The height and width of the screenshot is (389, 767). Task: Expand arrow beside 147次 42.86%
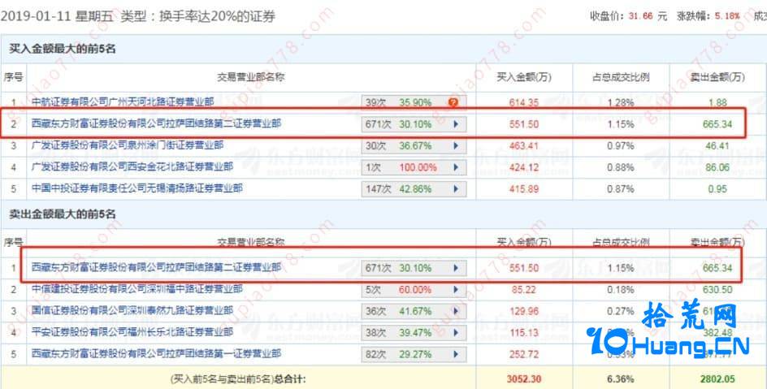coord(456,188)
